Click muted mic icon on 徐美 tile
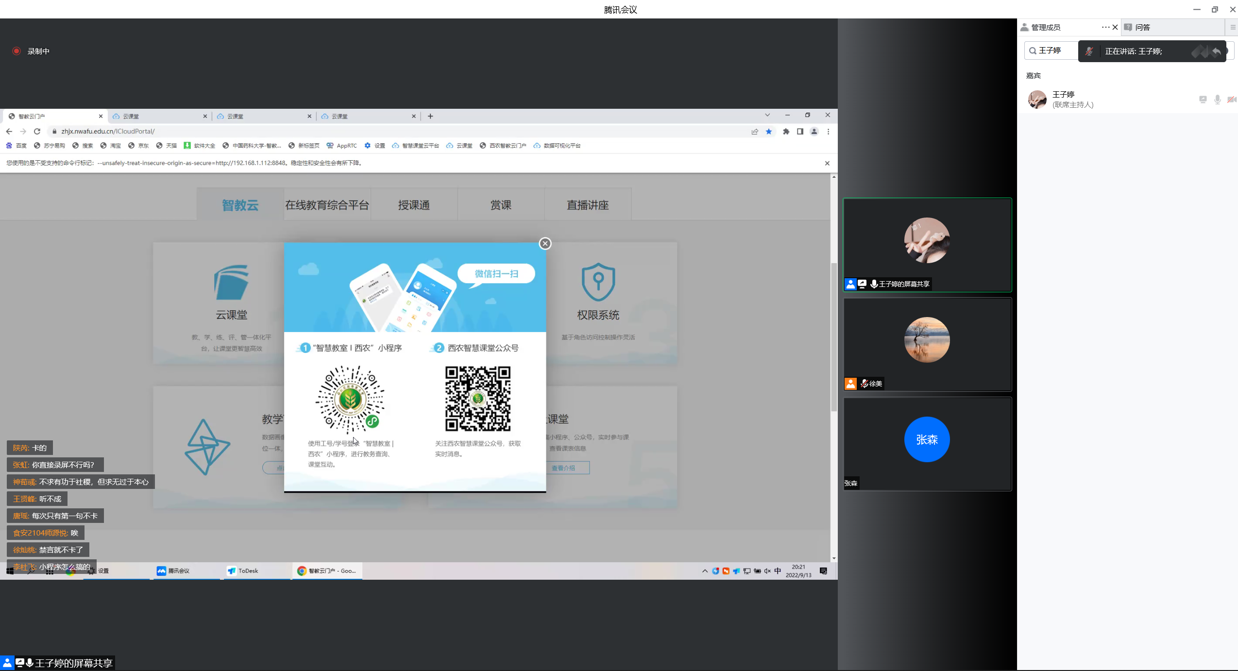1238x671 pixels. coord(864,384)
